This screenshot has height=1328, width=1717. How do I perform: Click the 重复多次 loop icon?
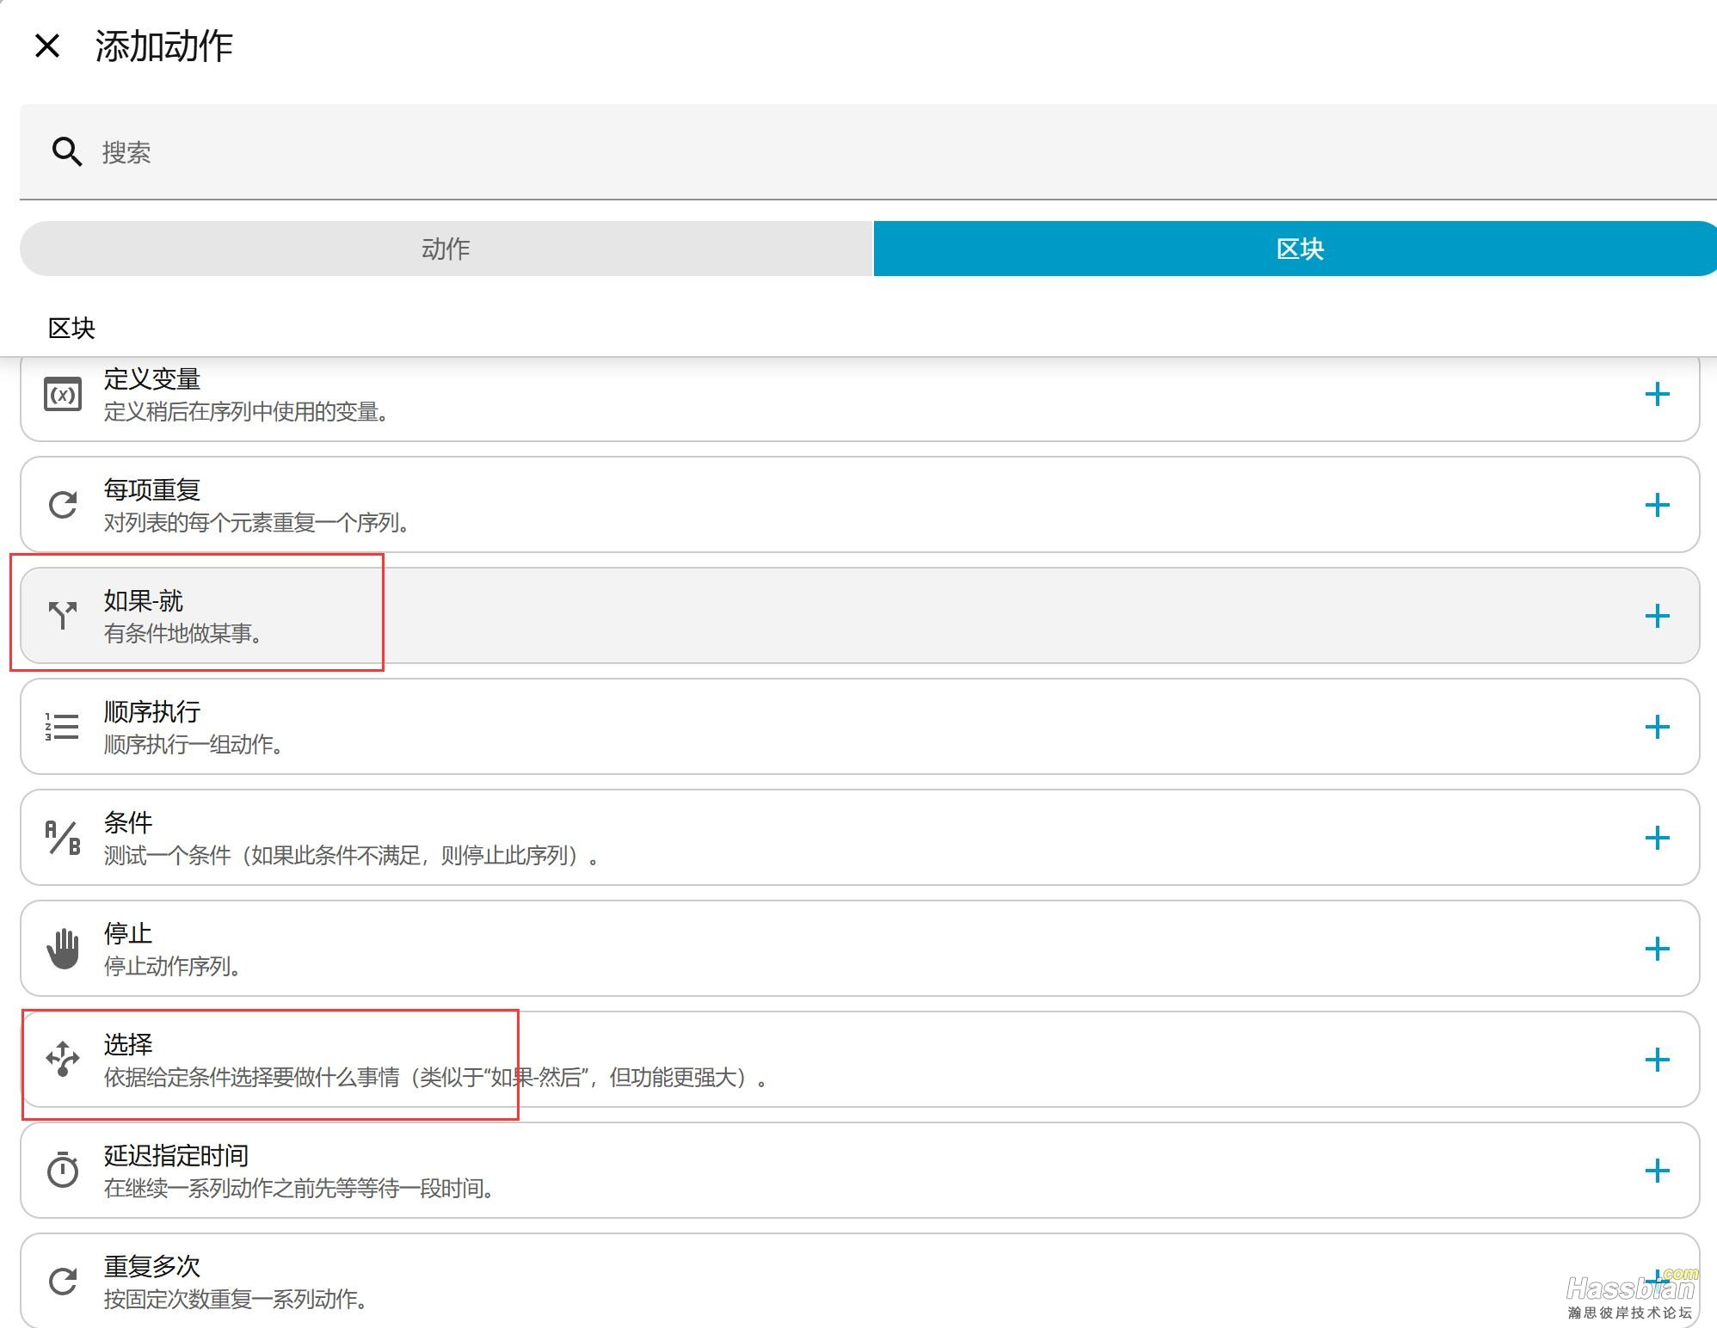tap(63, 1281)
